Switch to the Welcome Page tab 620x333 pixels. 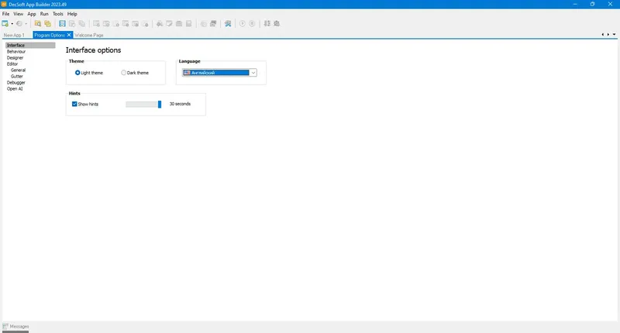(89, 35)
